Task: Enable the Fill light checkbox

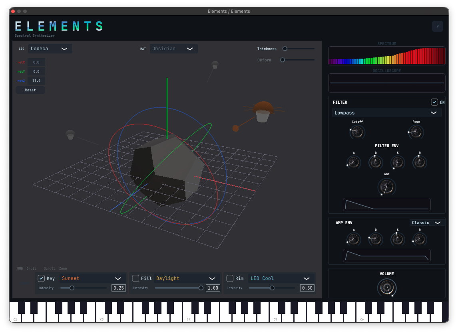Action: pos(135,278)
